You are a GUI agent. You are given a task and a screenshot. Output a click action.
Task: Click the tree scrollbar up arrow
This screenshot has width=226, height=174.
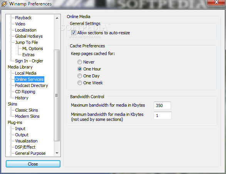click(x=57, y=18)
